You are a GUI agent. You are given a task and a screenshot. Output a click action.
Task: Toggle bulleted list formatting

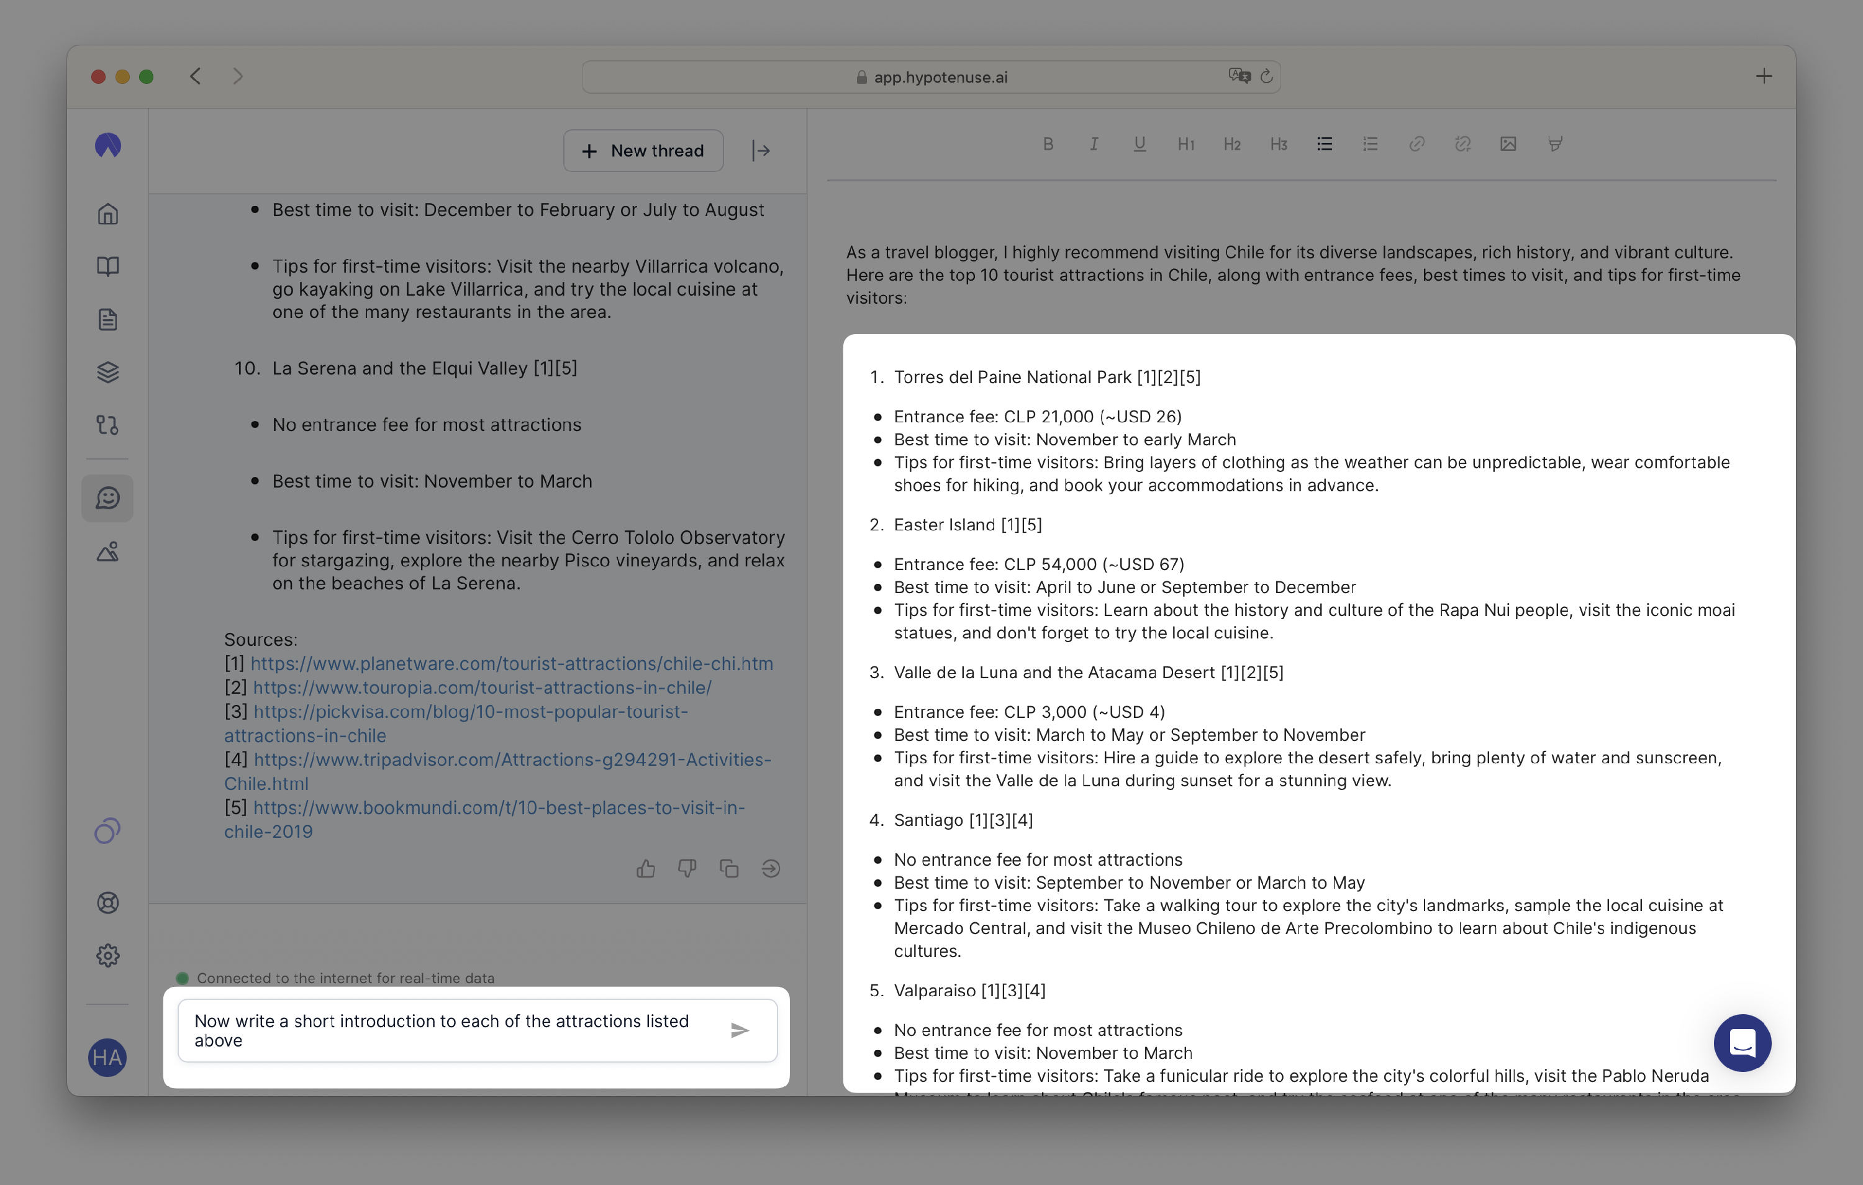(x=1325, y=144)
